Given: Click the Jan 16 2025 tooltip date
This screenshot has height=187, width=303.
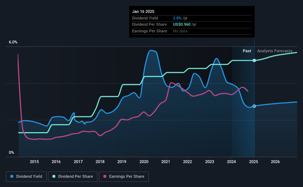Looking at the screenshot, I should pyautogui.click(x=143, y=11).
